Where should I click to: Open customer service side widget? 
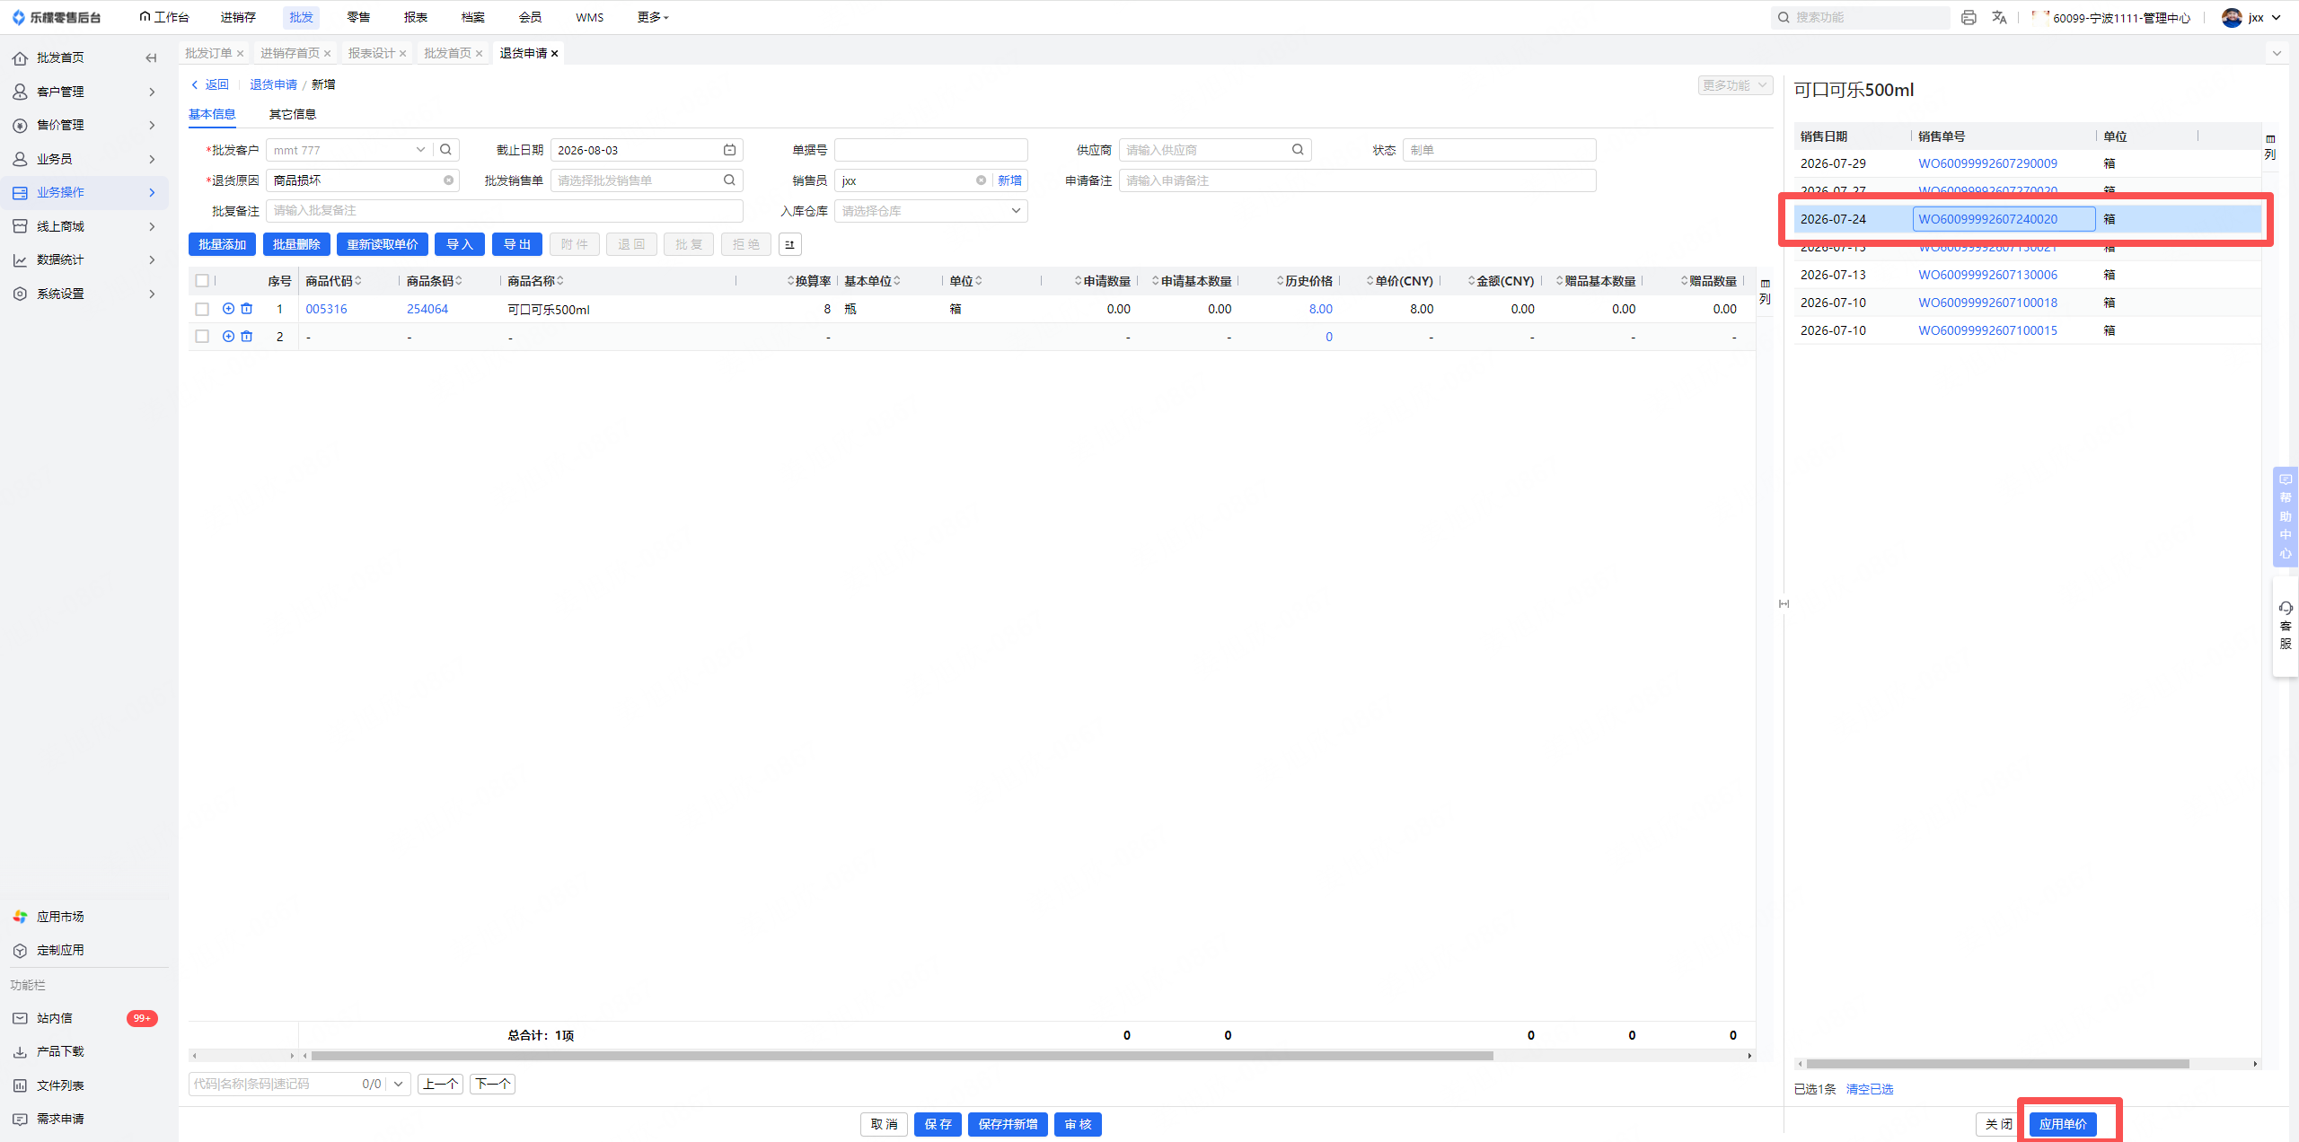(x=2286, y=626)
